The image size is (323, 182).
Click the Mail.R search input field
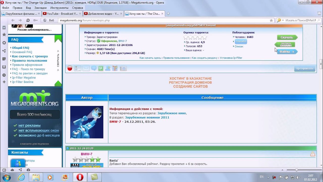(301, 20)
